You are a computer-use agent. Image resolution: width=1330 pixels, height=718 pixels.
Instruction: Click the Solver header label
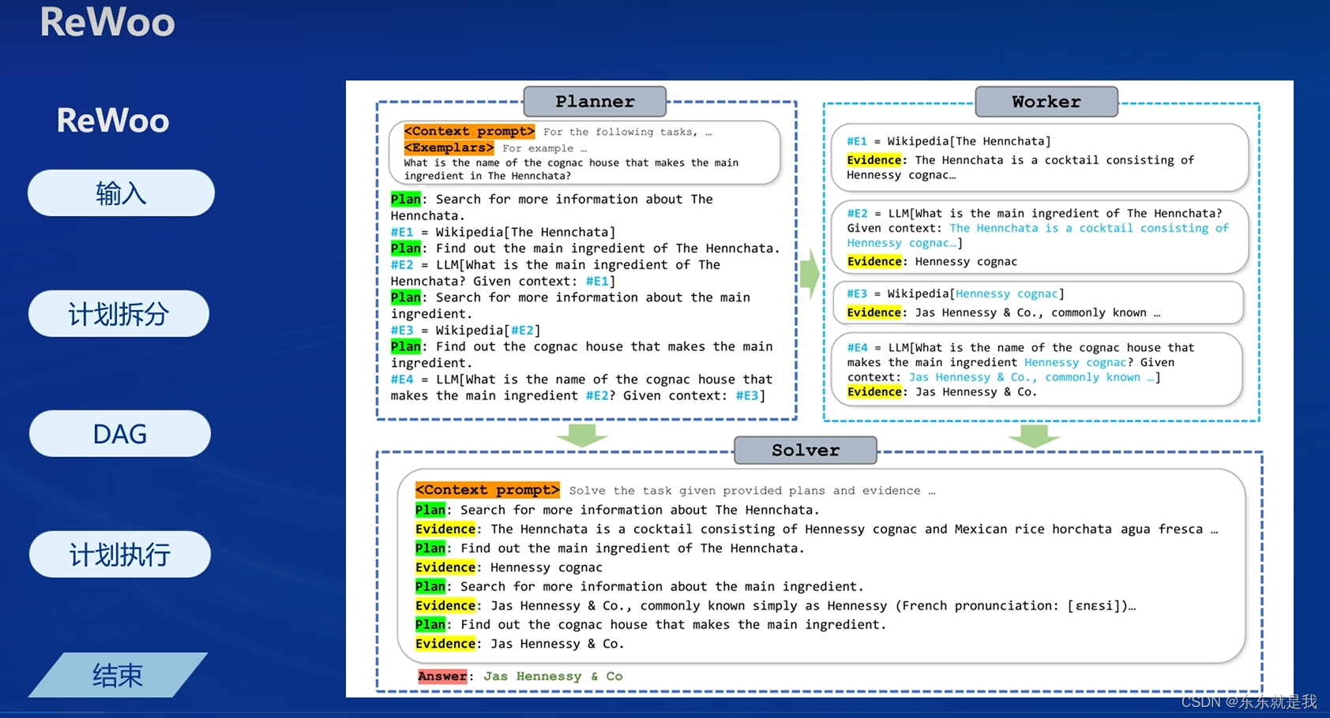coord(806,450)
